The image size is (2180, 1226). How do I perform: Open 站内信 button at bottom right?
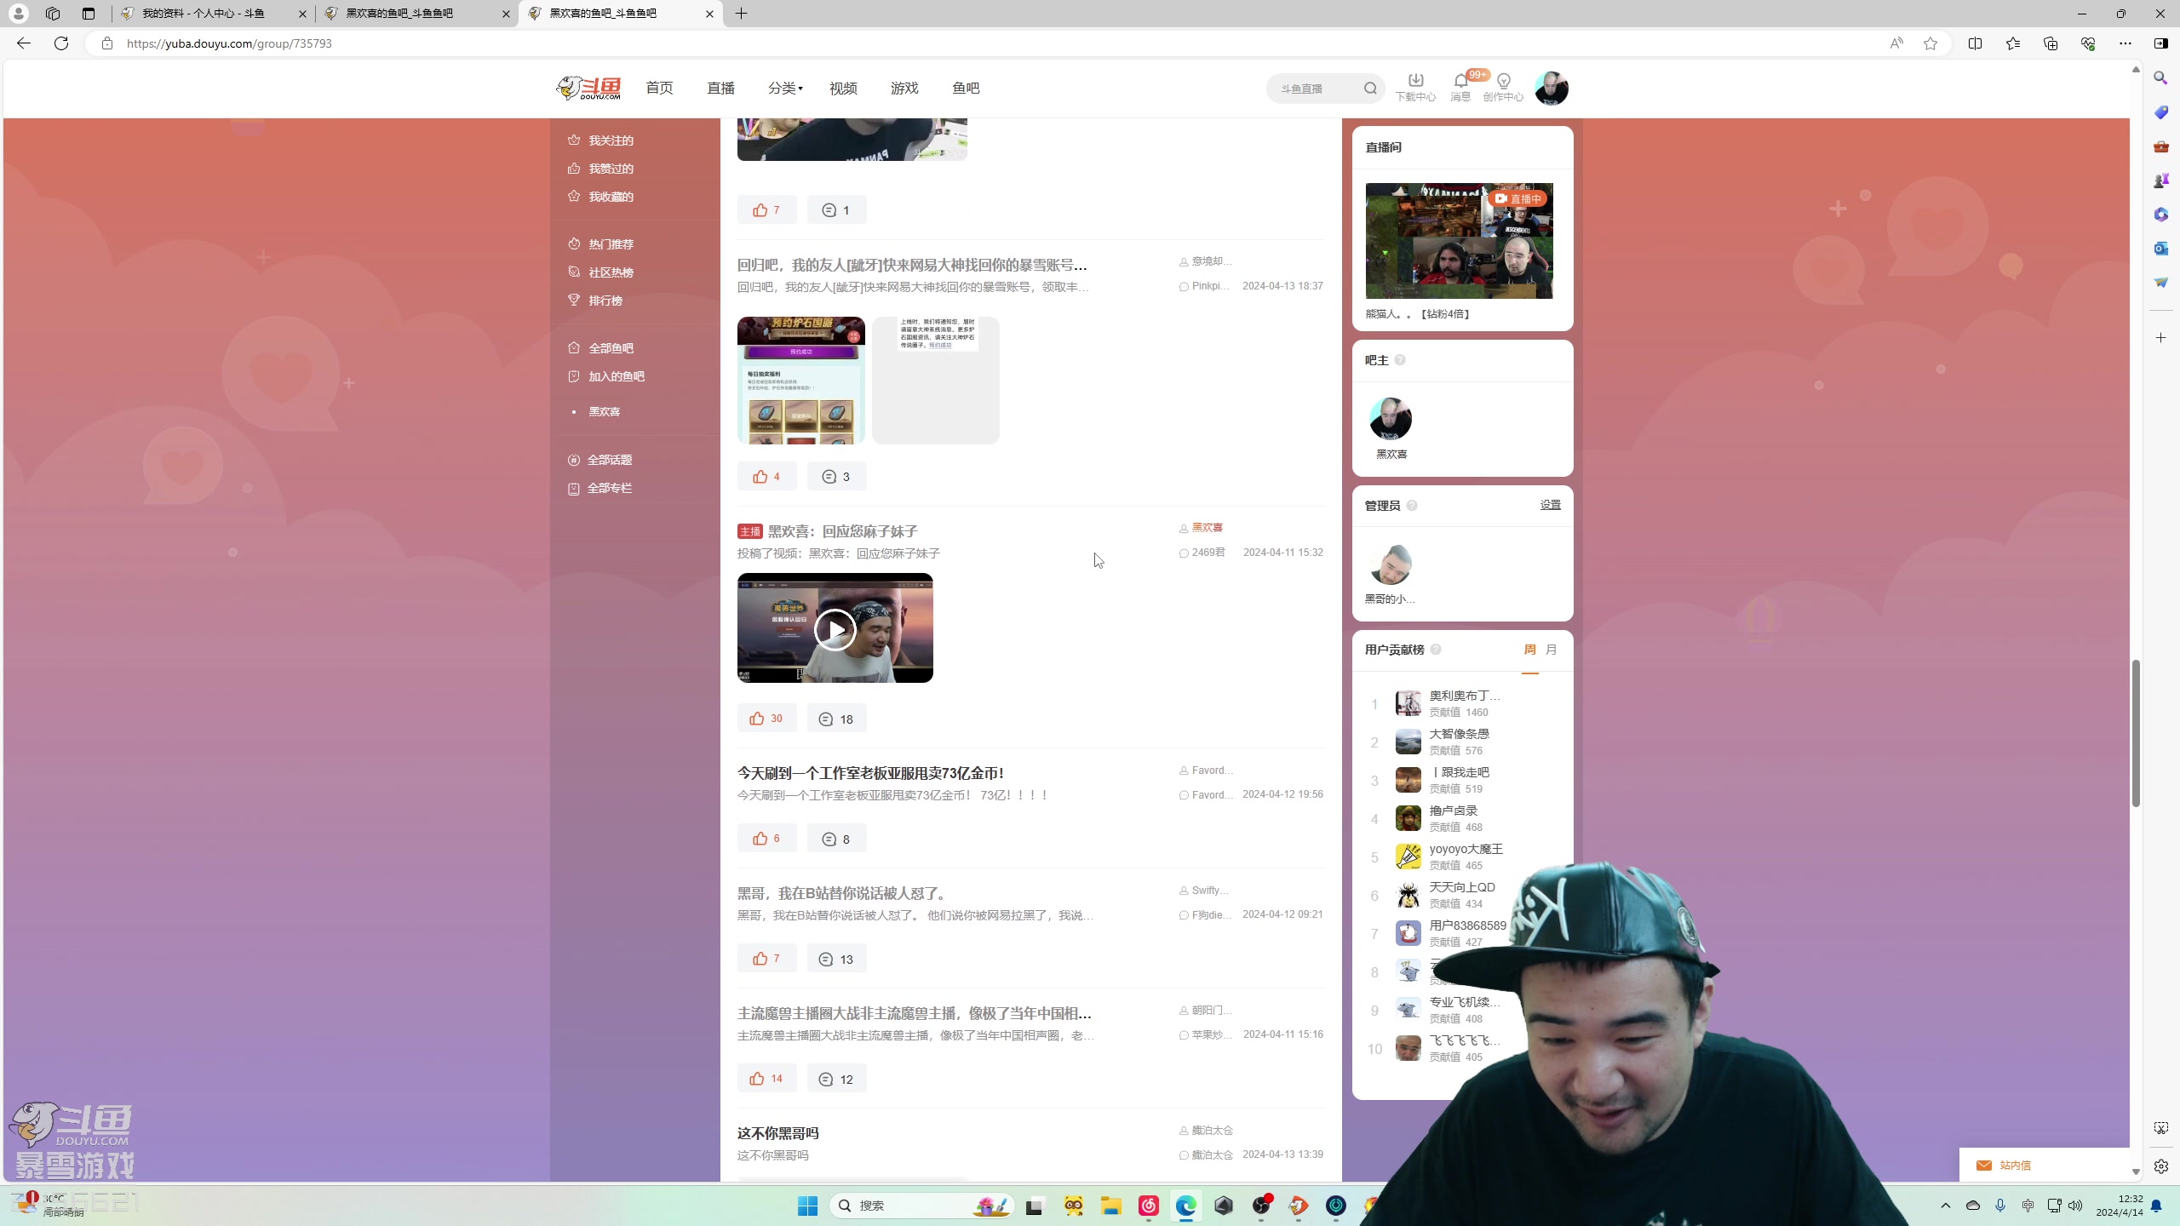(2004, 1166)
